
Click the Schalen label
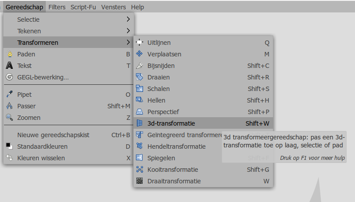pyautogui.click(x=159, y=89)
